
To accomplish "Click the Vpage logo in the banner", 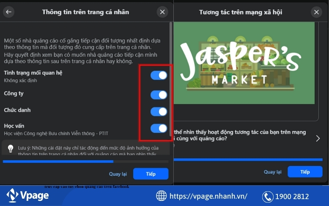I will coord(28,196).
